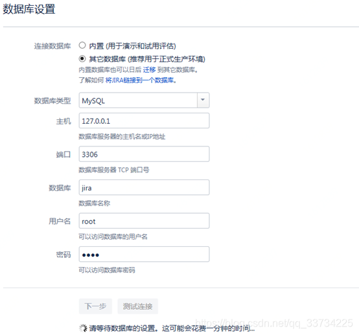Viewport: 359px width, 335px height.
Task: Select the 内置 built-in database radio option
Action: 82,45
